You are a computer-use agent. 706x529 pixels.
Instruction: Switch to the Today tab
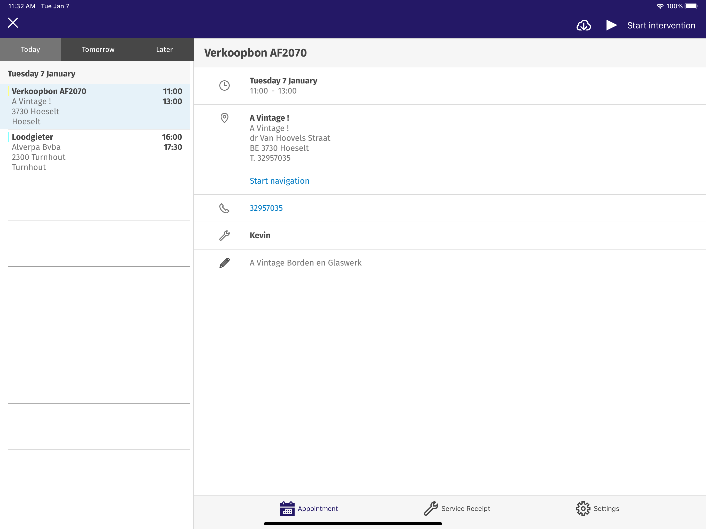click(30, 49)
